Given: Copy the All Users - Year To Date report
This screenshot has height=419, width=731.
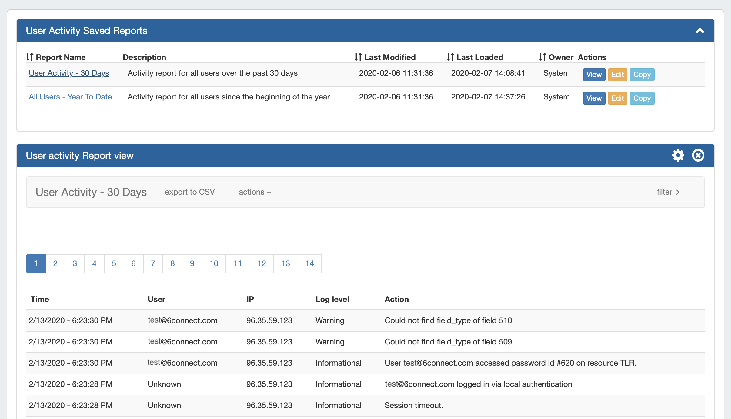Looking at the screenshot, I should coord(642,98).
